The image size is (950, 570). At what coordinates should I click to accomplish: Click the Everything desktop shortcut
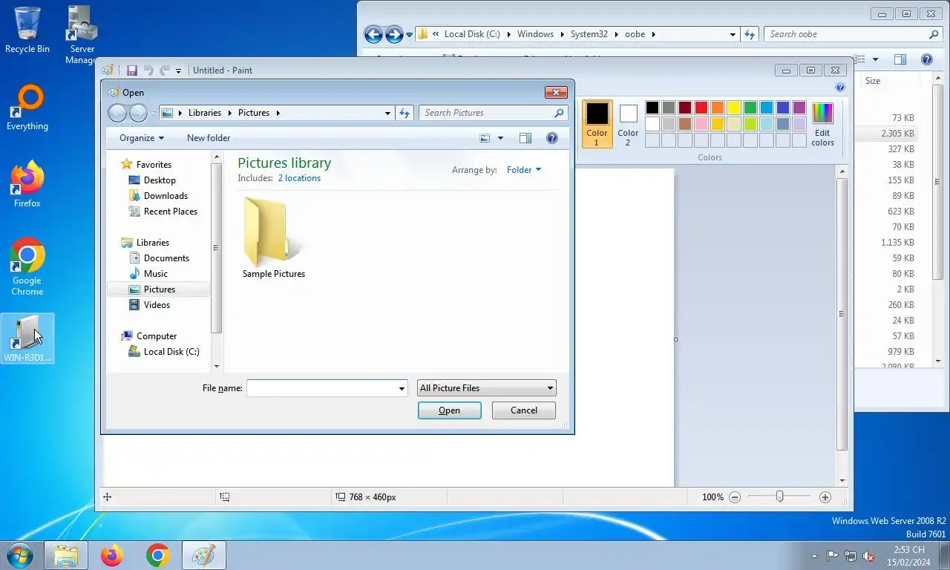tap(27, 108)
